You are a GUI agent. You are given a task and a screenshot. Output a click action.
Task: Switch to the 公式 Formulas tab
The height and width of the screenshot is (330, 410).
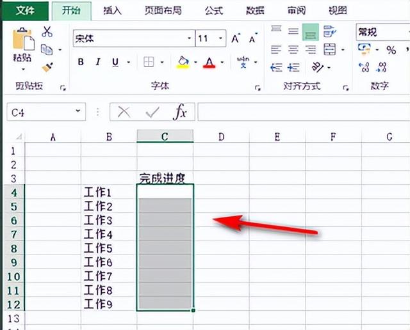pos(214,11)
